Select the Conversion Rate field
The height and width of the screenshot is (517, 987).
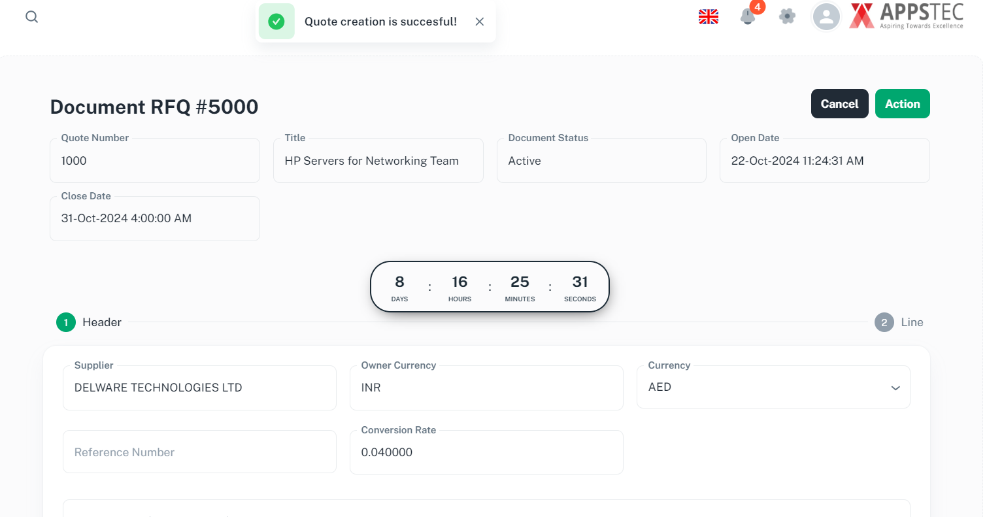486,452
